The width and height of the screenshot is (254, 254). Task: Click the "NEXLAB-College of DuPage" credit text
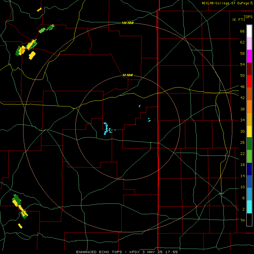[x=225, y=3]
